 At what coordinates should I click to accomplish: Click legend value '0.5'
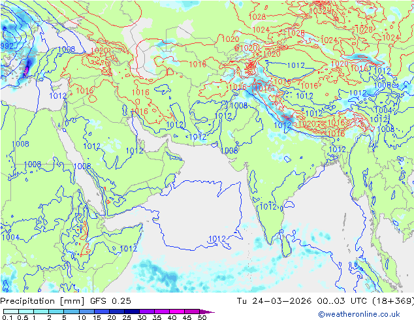[22, 317]
